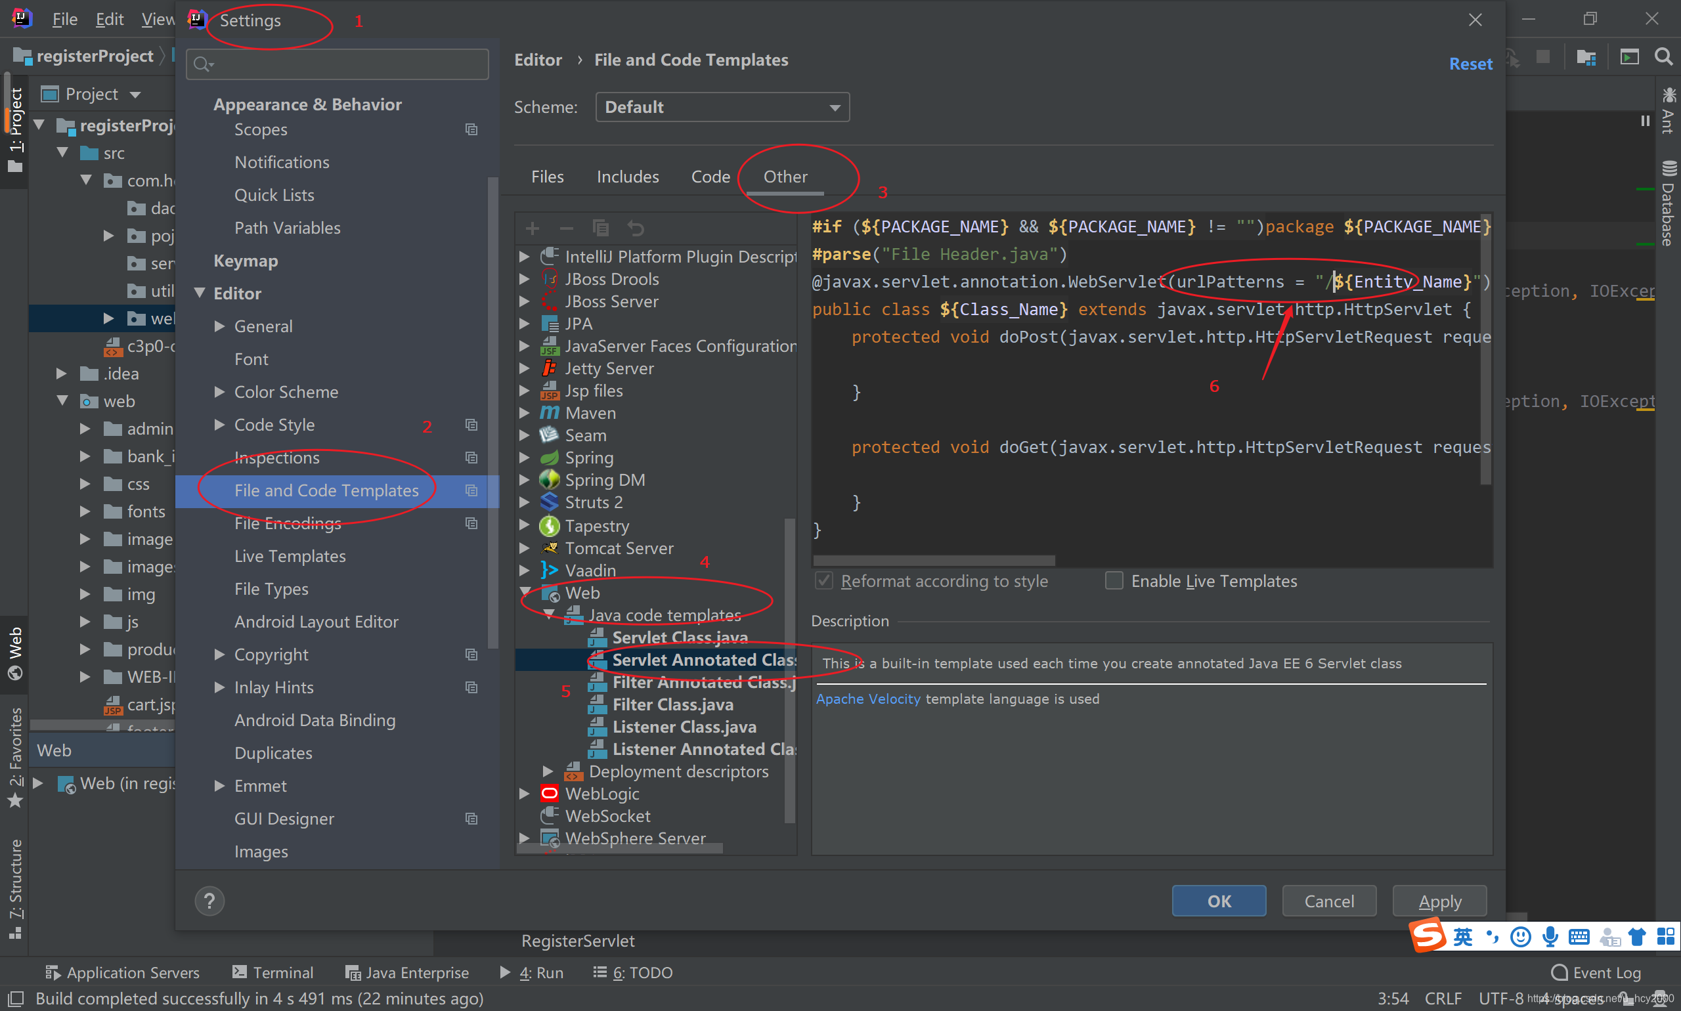Expand the Deployment descriptors node
This screenshot has width=1681, height=1011.
tap(548, 771)
